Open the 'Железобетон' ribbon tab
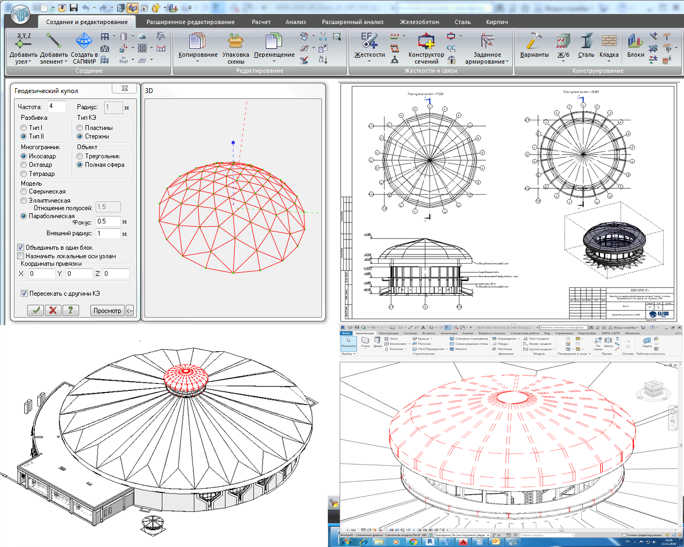This screenshot has width=684, height=547. [419, 22]
